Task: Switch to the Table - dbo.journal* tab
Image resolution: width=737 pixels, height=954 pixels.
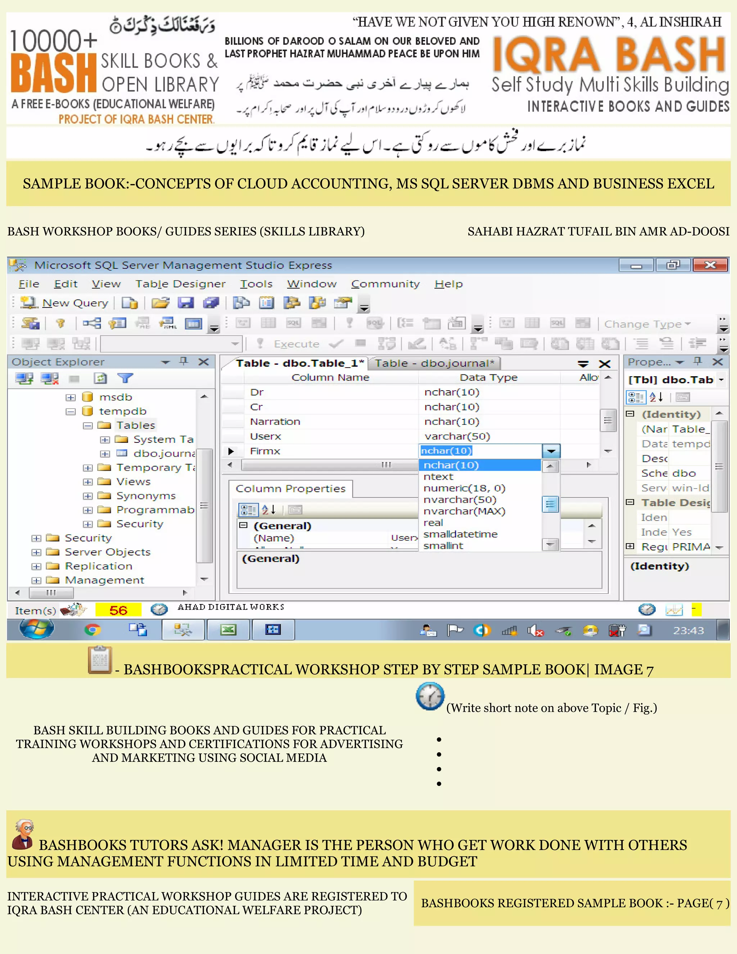Action: point(434,364)
